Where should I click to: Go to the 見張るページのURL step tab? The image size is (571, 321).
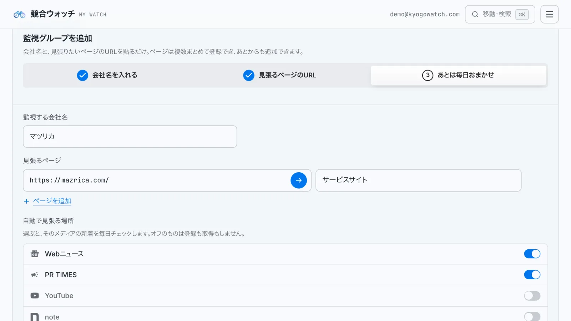click(x=280, y=75)
